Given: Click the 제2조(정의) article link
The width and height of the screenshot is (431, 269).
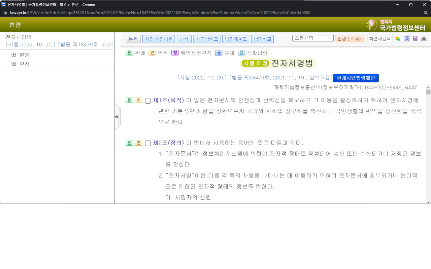Looking at the screenshot, I should tap(169, 143).
